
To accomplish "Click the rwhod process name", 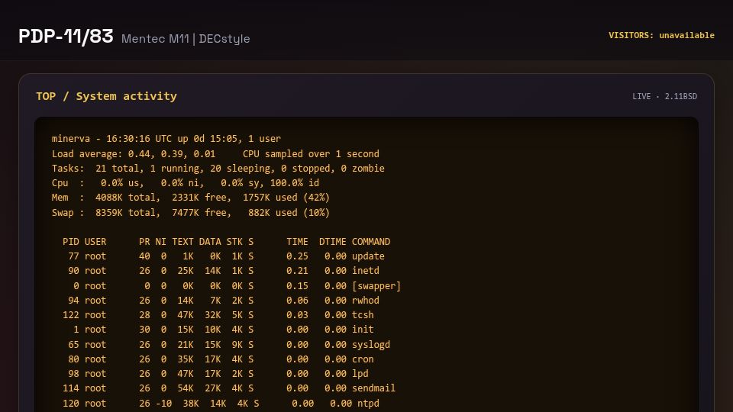I will click(x=366, y=301).
